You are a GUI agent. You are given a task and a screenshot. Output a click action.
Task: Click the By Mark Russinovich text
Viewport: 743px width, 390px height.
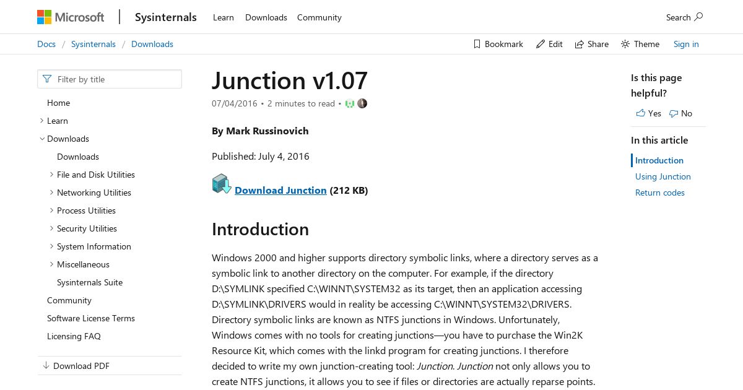[x=260, y=131]
